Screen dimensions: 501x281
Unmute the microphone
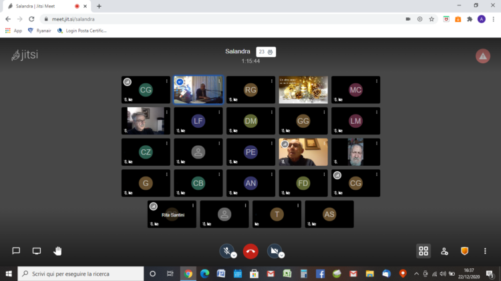(226, 251)
